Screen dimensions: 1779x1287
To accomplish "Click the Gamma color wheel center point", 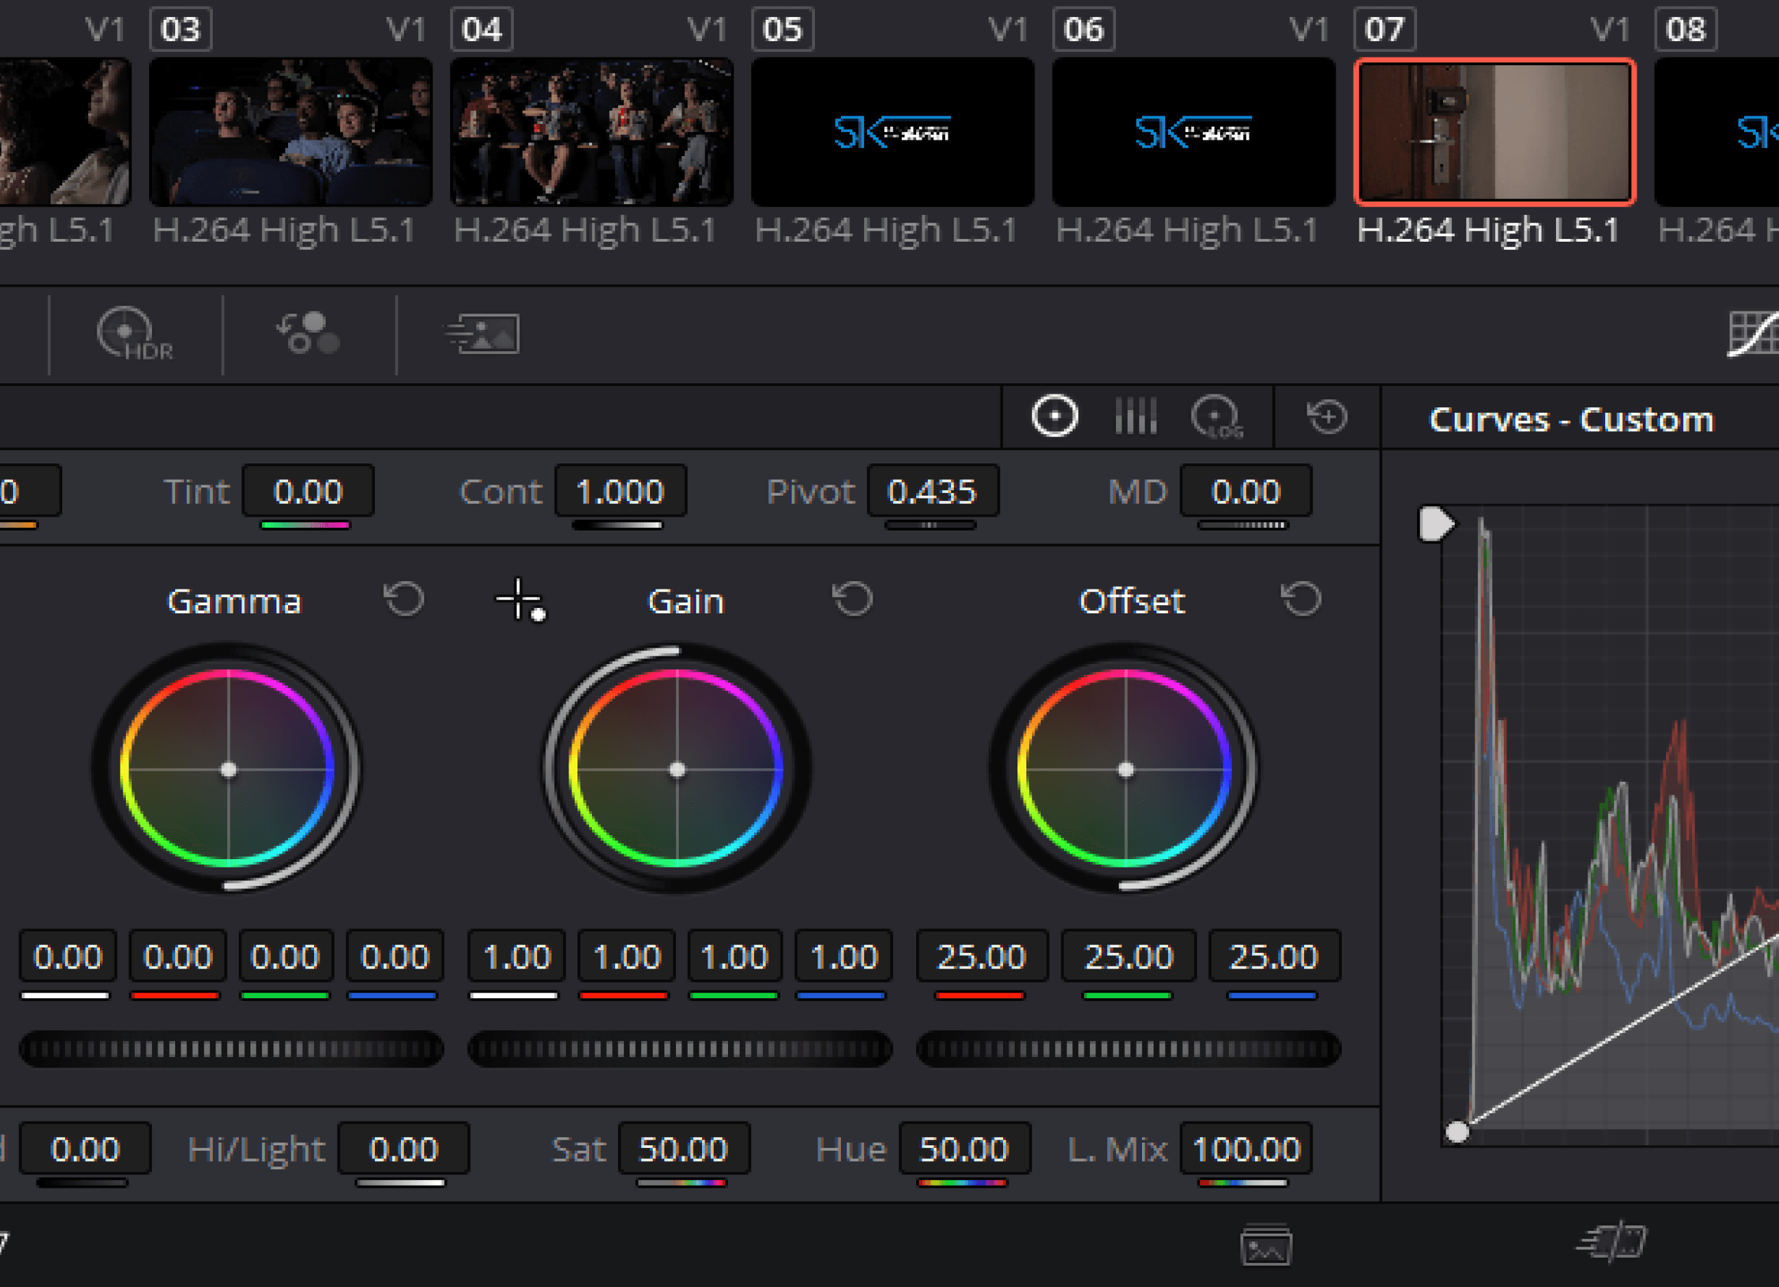I will coord(229,770).
